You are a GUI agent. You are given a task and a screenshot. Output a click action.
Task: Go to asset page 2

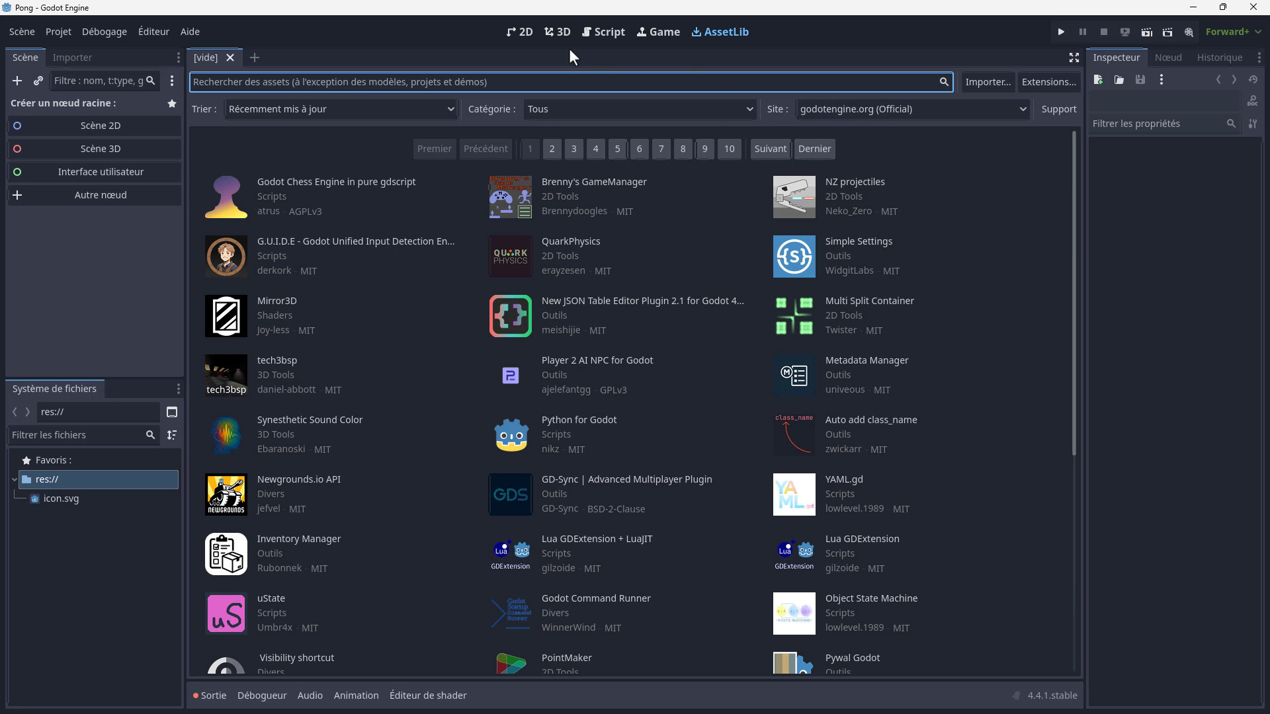point(552,149)
